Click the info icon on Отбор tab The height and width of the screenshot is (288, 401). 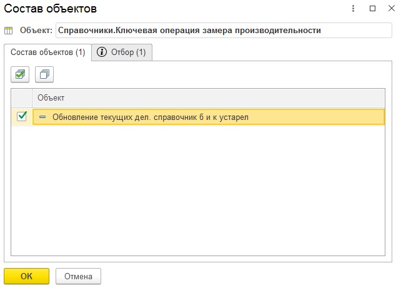tap(102, 52)
